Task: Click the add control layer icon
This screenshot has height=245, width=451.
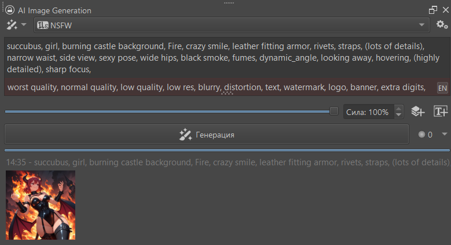Action: click(418, 112)
